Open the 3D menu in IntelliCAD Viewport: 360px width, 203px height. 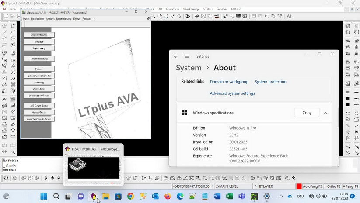160,9
